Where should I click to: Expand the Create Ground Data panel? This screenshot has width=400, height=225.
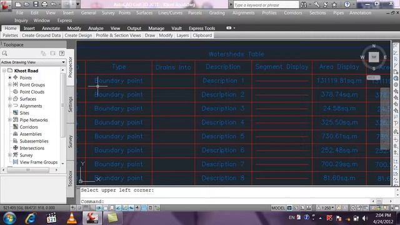[41, 36]
